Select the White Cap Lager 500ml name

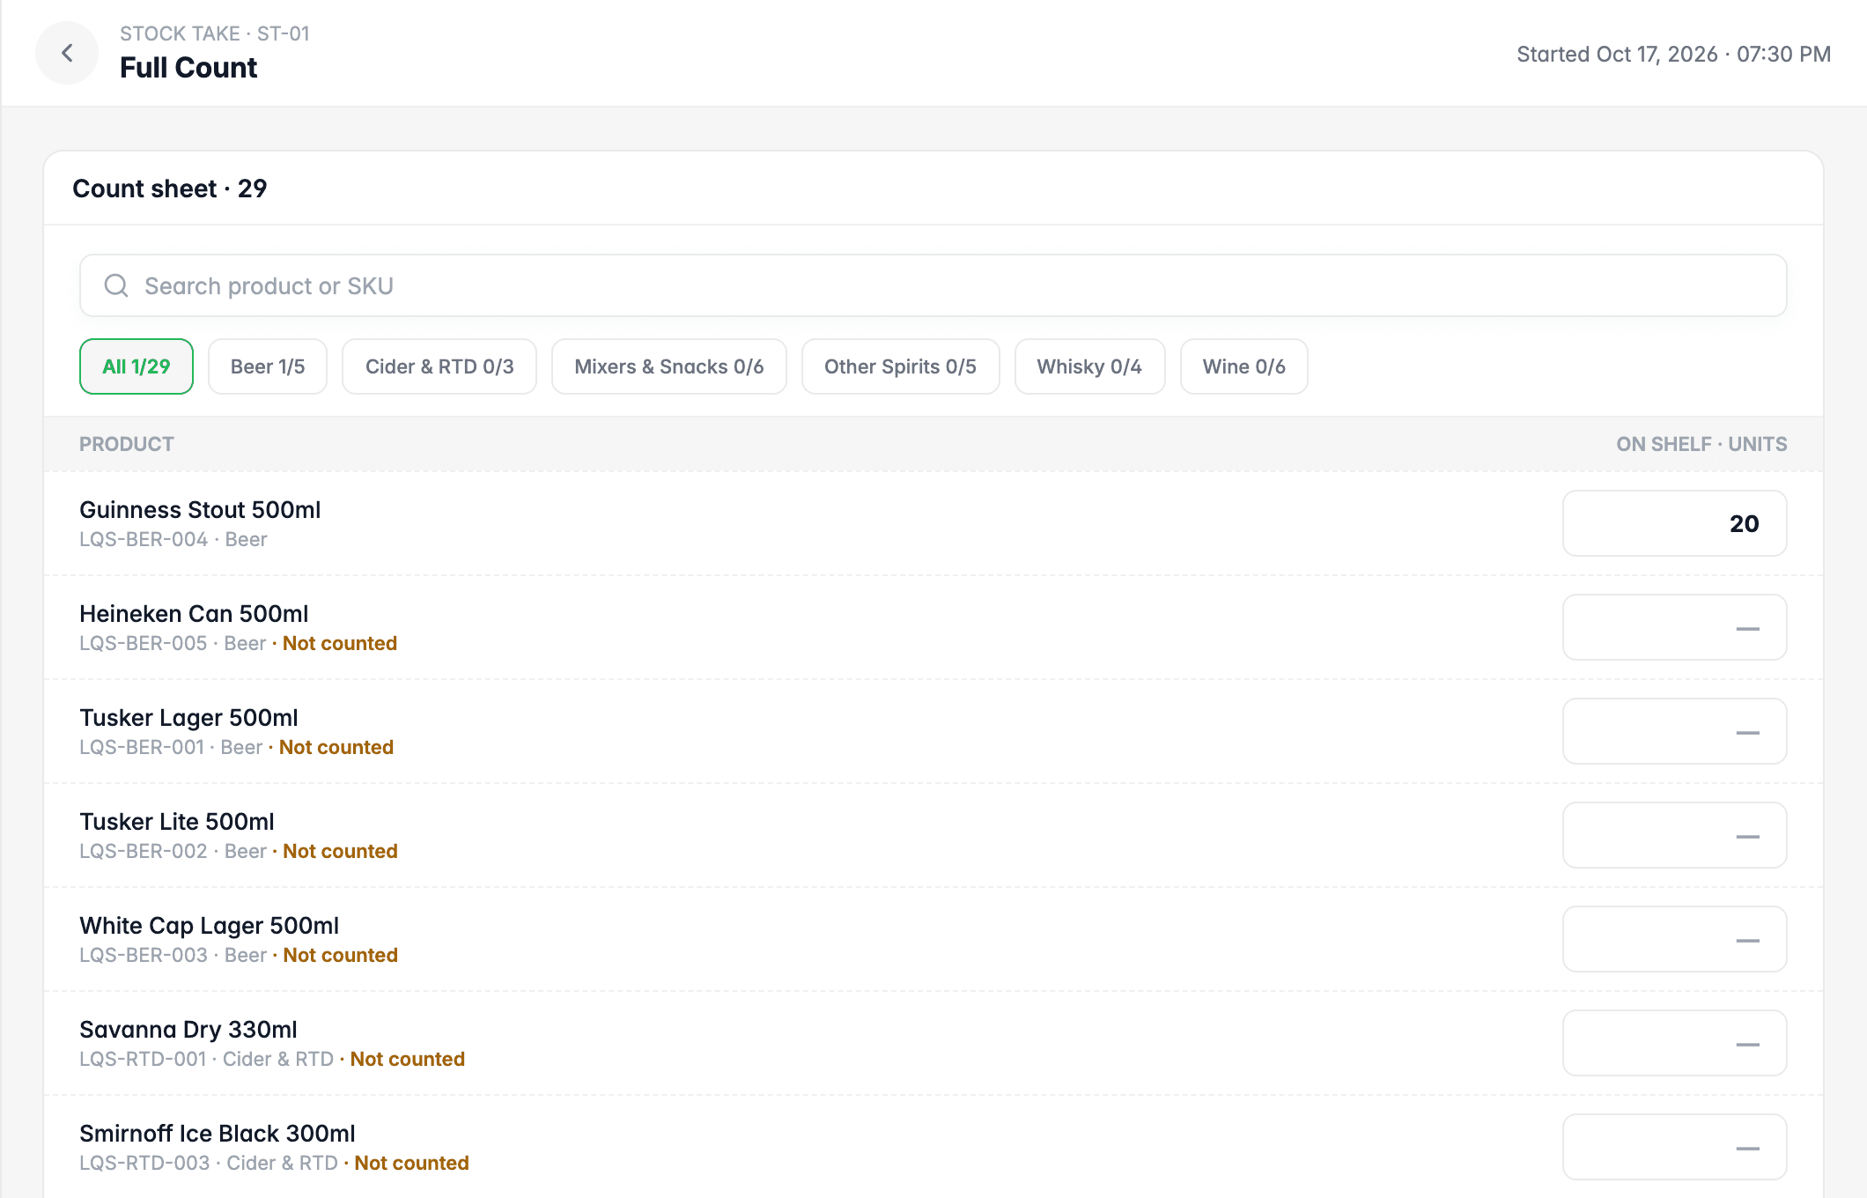[x=209, y=926]
